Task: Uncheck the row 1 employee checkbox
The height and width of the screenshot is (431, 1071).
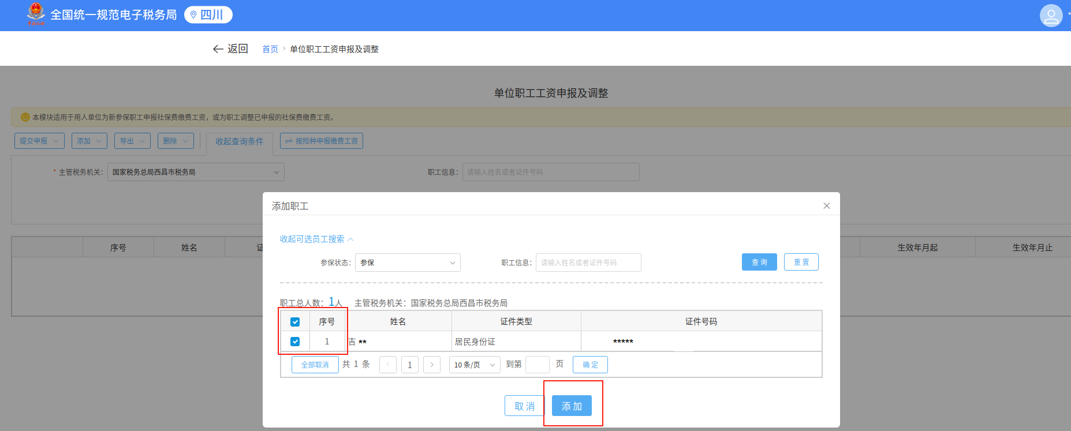Action: [295, 342]
